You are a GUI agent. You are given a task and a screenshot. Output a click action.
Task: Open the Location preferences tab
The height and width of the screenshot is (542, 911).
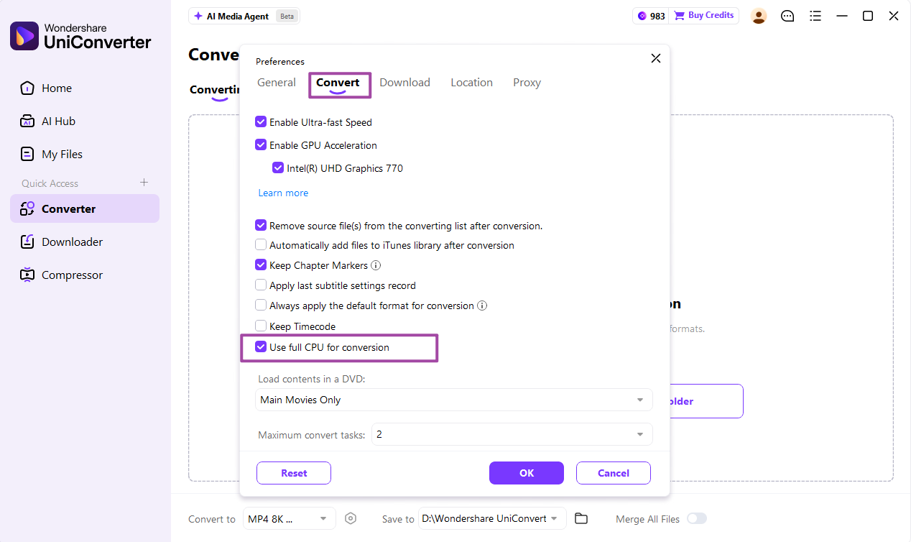click(x=471, y=83)
